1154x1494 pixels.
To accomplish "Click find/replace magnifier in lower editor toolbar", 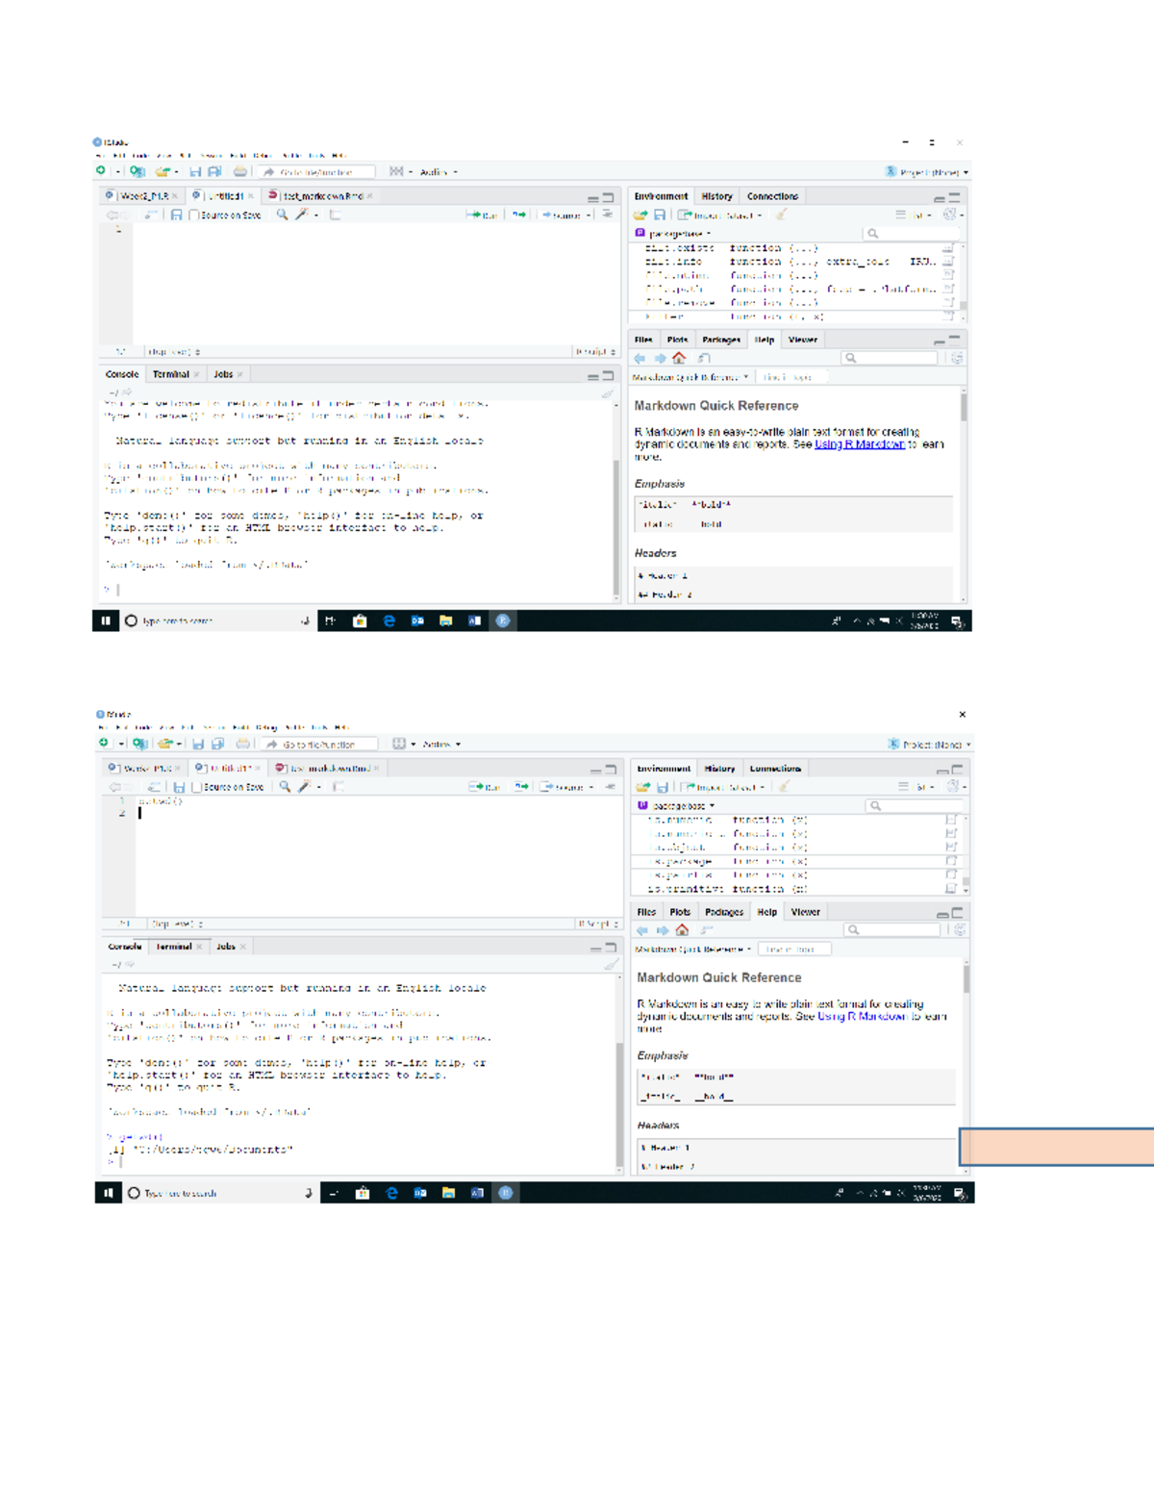I will (x=285, y=787).
